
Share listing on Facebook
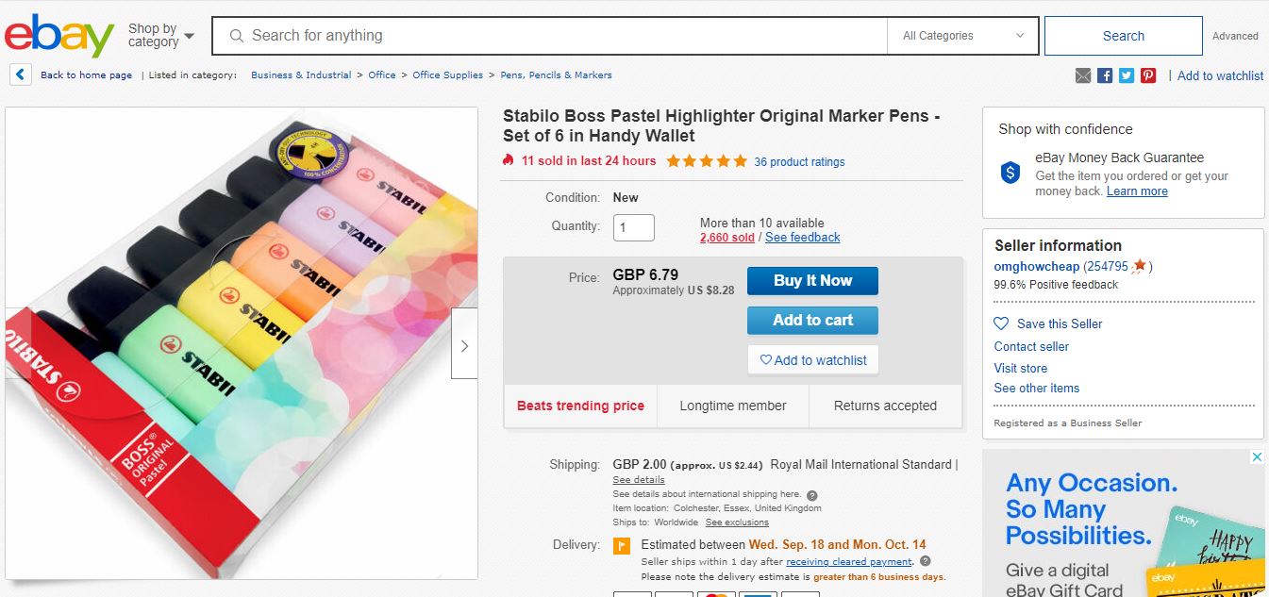coord(1105,75)
